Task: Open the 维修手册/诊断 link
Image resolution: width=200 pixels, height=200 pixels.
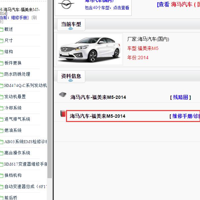Action: 186,116
